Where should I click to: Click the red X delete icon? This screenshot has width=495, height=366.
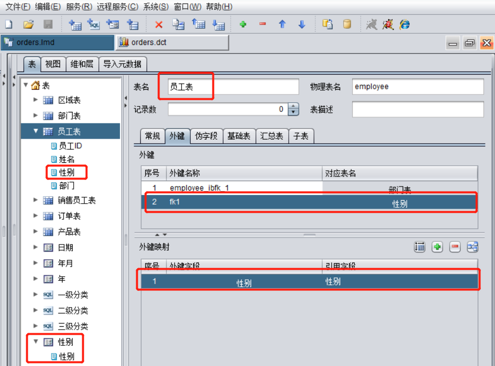pyautogui.click(x=159, y=24)
